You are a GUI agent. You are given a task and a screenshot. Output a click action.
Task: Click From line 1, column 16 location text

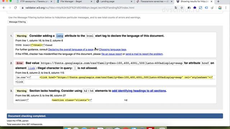39,40
